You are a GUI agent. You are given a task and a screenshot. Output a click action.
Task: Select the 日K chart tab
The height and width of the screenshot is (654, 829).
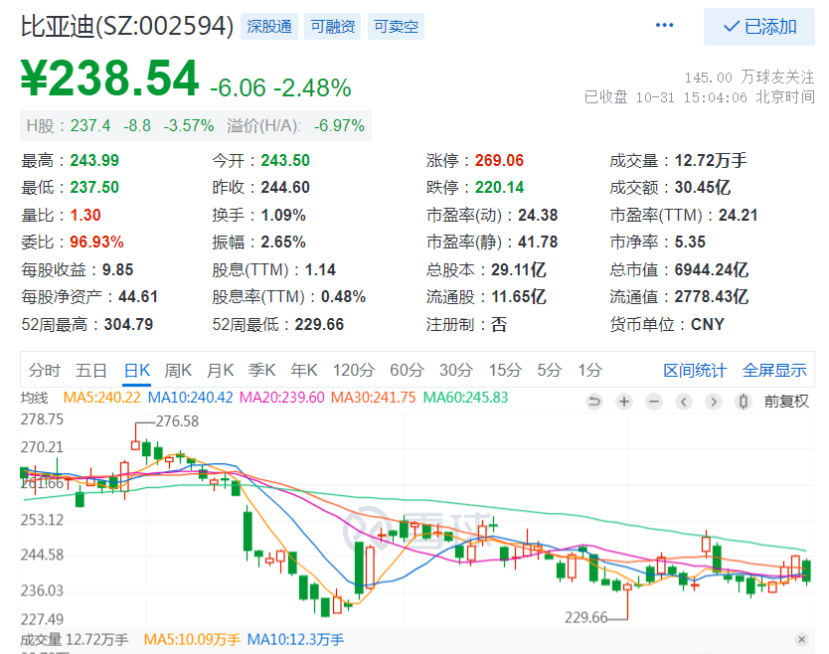pyautogui.click(x=137, y=370)
